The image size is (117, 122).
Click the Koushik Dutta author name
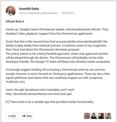[x=29, y=9]
